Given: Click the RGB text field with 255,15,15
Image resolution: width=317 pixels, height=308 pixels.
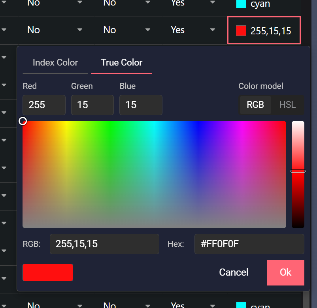Looking at the screenshot, I should 104,244.
